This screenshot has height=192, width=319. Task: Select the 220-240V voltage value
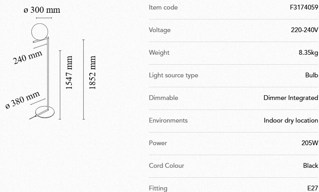point(304,30)
